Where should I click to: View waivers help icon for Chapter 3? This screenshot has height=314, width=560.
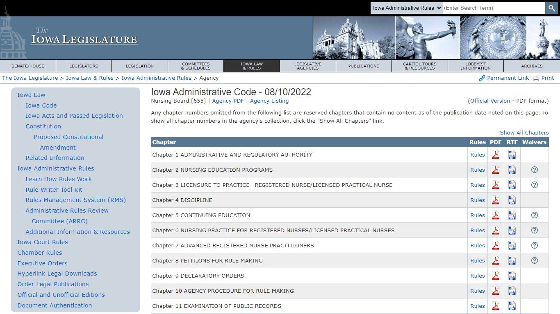(534, 185)
